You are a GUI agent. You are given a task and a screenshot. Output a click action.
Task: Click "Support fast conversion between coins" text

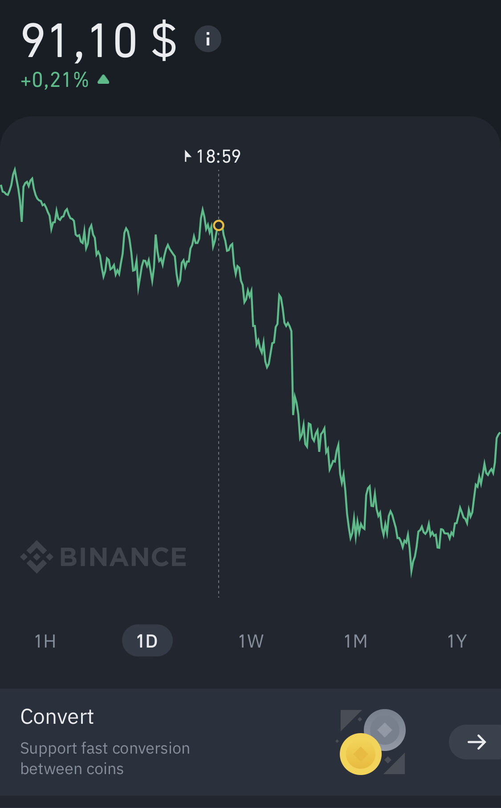(x=105, y=758)
